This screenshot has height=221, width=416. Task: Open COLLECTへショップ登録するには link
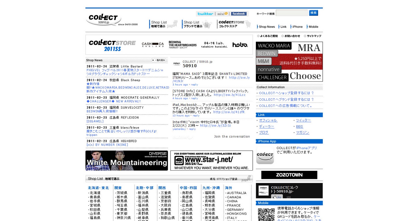(286, 93)
